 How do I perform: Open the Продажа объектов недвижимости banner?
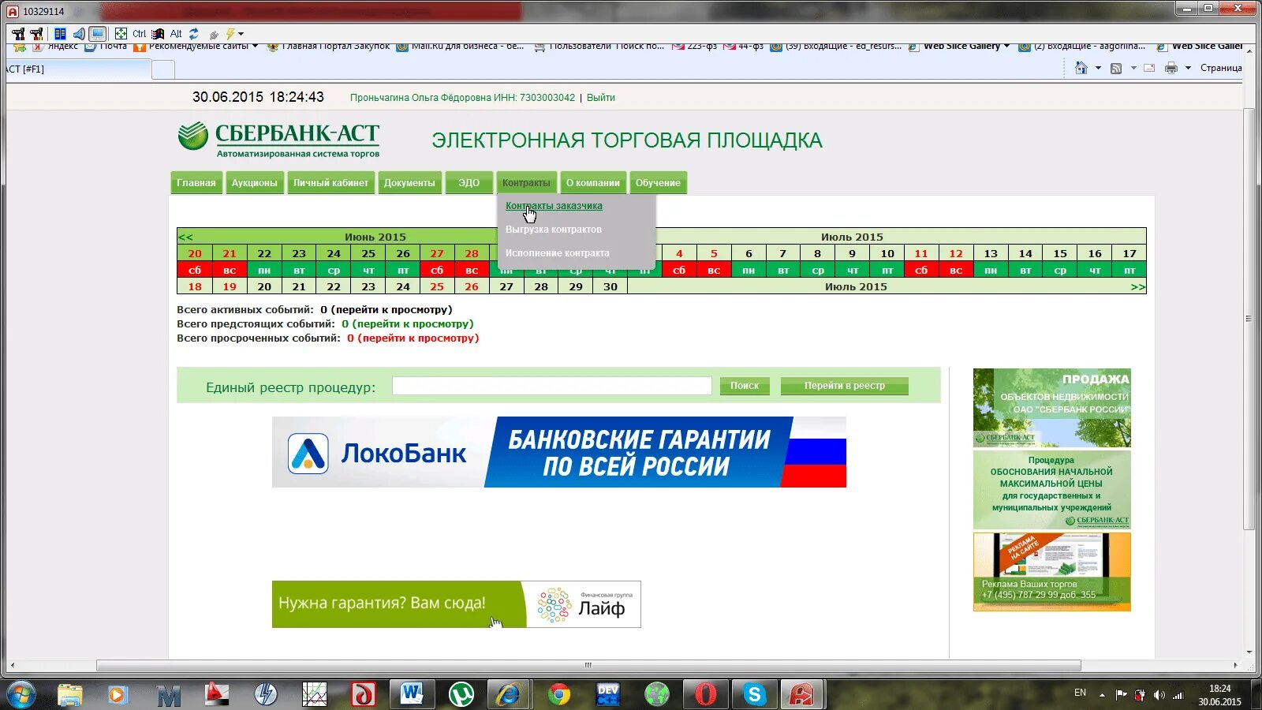click(x=1052, y=408)
